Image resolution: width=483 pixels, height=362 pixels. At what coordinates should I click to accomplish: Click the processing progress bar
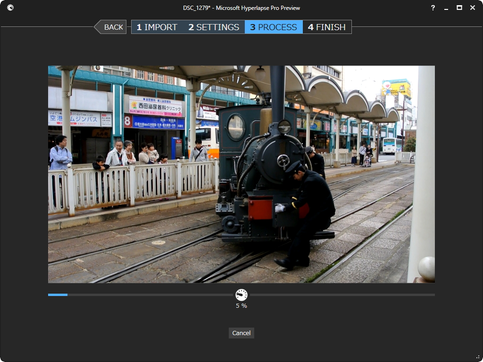point(241,295)
